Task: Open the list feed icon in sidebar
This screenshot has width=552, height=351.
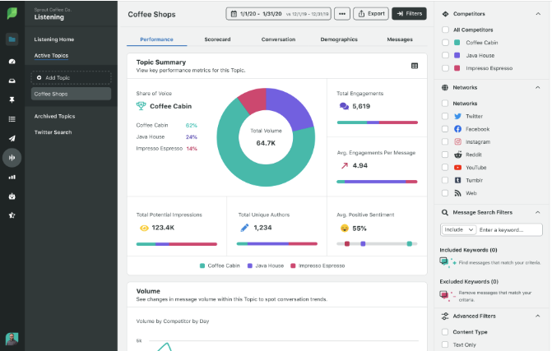Action: pyautogui.click(x=12, y=119)
